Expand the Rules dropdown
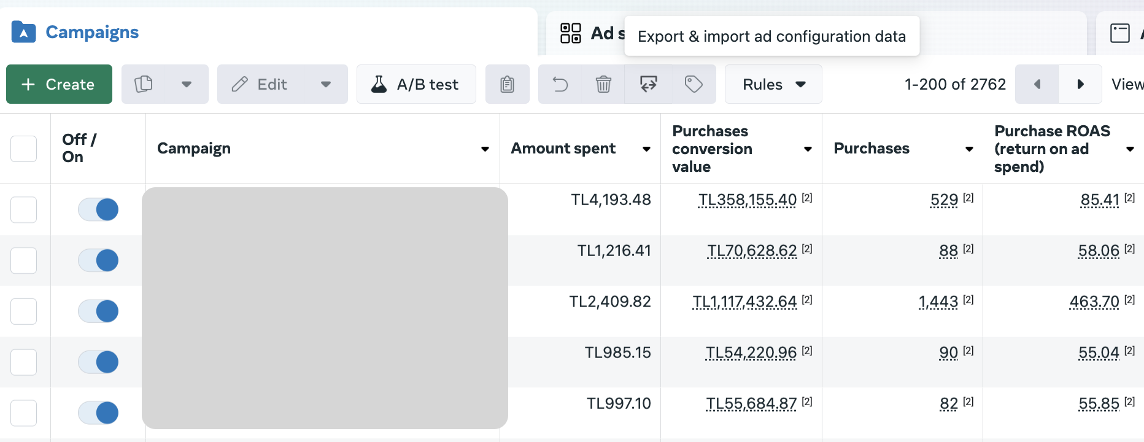 click(x=773, y=84)
